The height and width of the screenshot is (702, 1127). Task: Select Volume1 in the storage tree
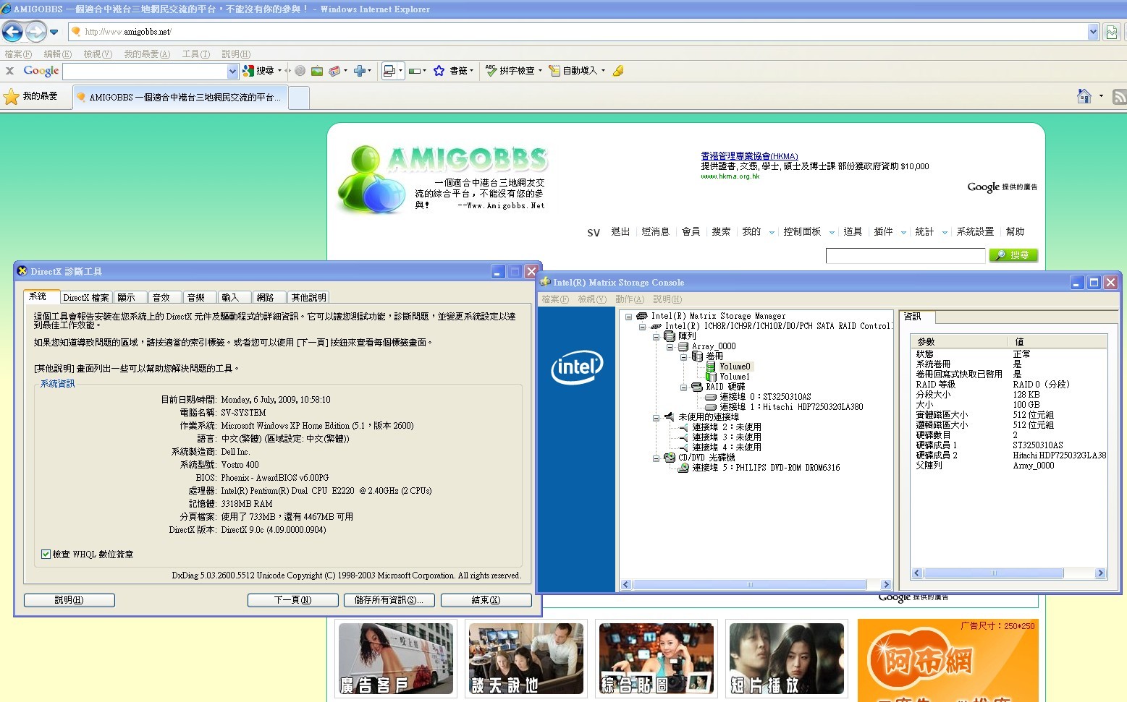pos(734,377)
